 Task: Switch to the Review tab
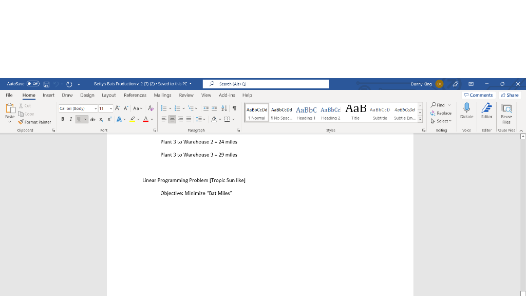coord(186,95)
